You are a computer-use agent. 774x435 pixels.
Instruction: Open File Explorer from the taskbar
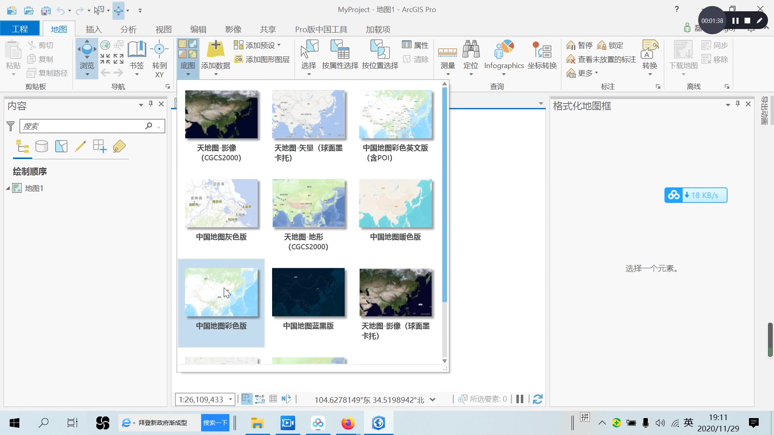[257, 423]
